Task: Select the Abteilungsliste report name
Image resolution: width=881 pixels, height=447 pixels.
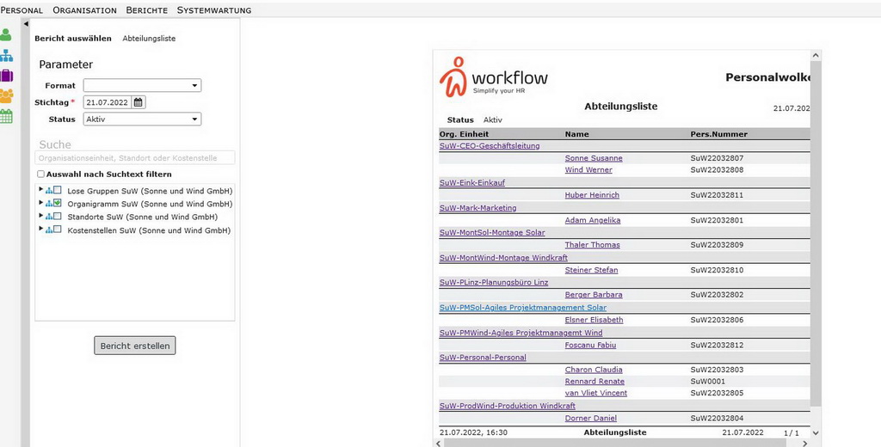Action: (x=149, y=39)
